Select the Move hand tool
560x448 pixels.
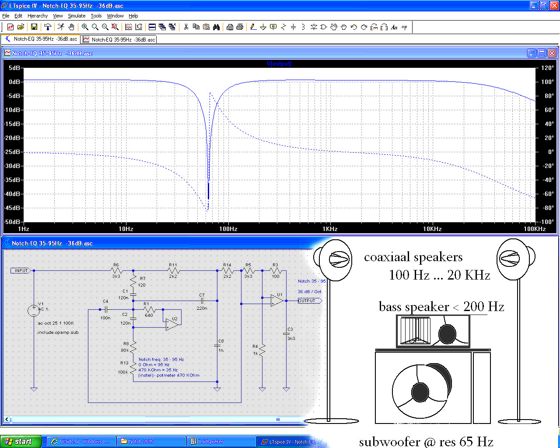tap(334, 27)
